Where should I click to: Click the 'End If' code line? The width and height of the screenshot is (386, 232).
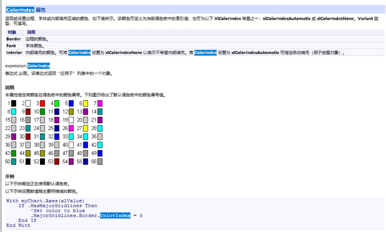(27, 220)
